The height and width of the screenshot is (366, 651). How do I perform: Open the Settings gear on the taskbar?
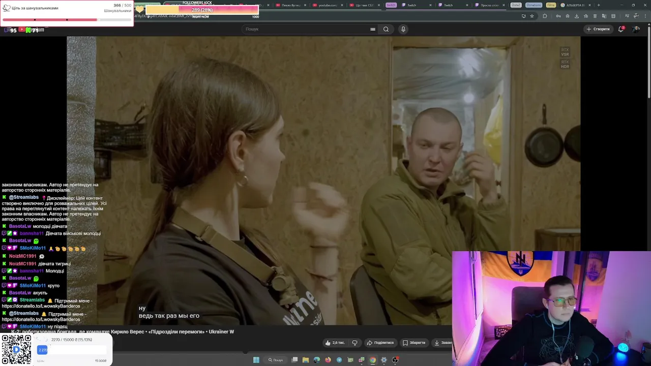point(384,360)
